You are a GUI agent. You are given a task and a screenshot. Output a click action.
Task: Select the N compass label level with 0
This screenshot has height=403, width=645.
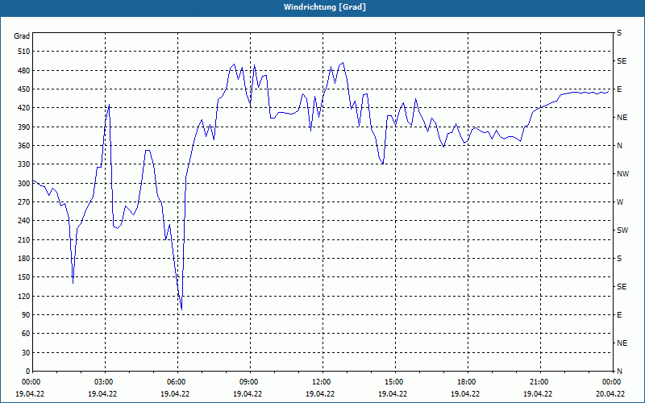[619, 372]
